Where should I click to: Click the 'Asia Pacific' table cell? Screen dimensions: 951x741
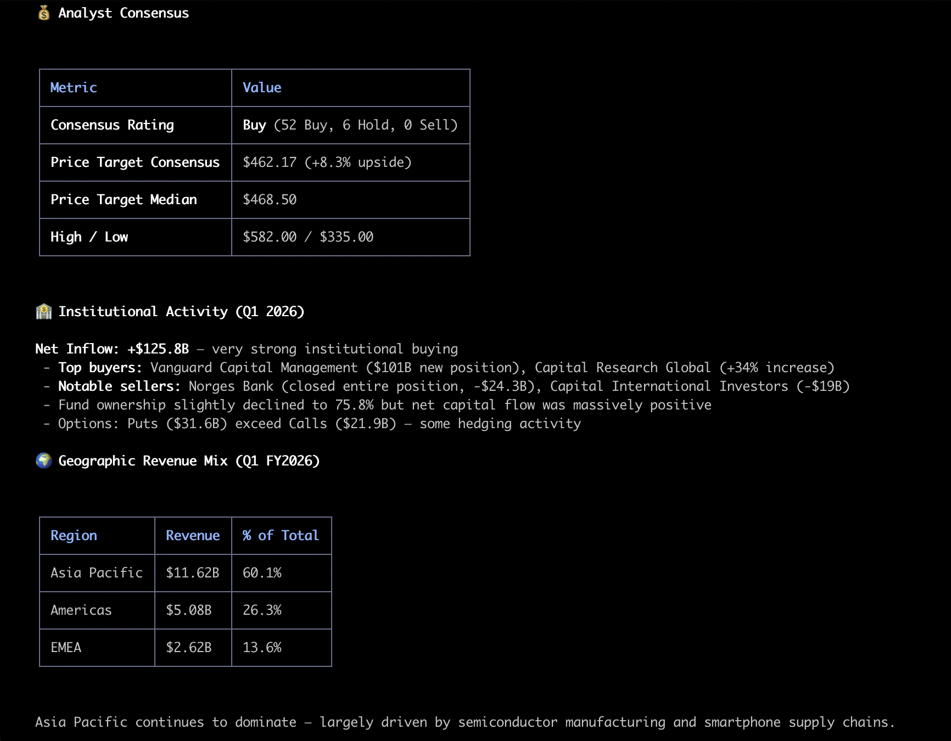pyautogui.click(x=97, y=573)
